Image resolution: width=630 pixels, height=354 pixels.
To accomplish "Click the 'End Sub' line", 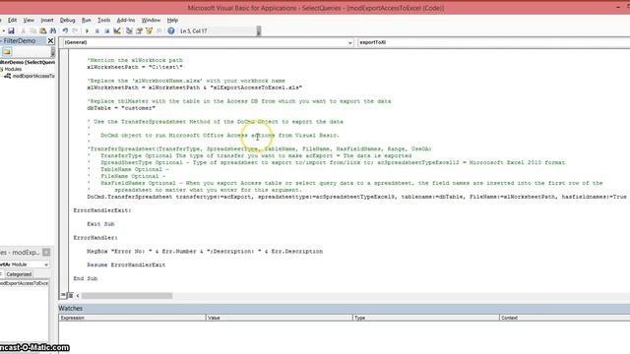I will click(86, 278).
